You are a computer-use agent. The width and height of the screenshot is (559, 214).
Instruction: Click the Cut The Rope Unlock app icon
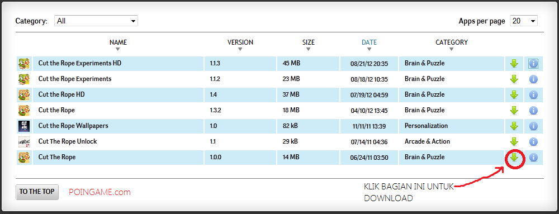(x=24, y=142)
